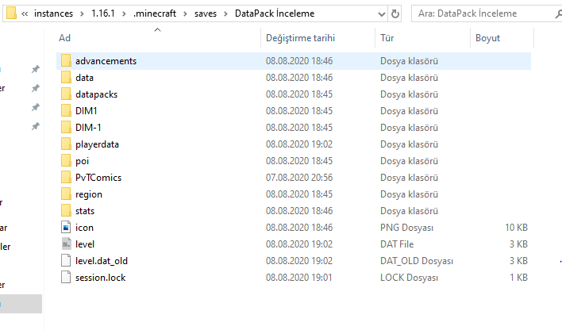Select the advancements folder icon
The image size is (562, 330).
[x=66, y=61]
